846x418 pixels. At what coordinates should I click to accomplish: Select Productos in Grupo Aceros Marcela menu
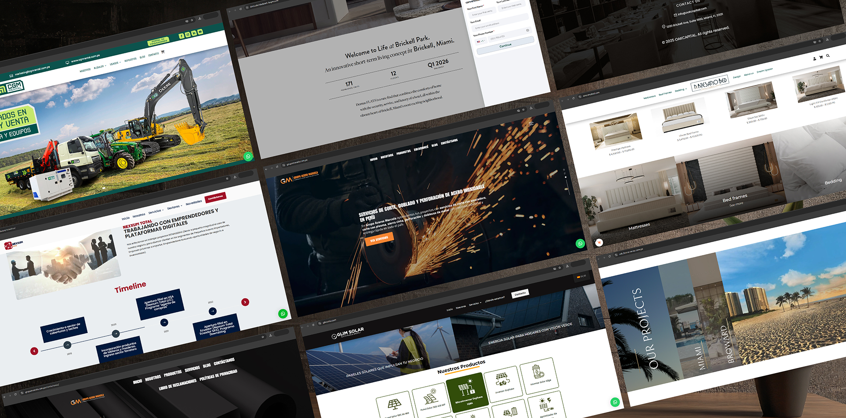pyautogui.click(x=403, y=152)
